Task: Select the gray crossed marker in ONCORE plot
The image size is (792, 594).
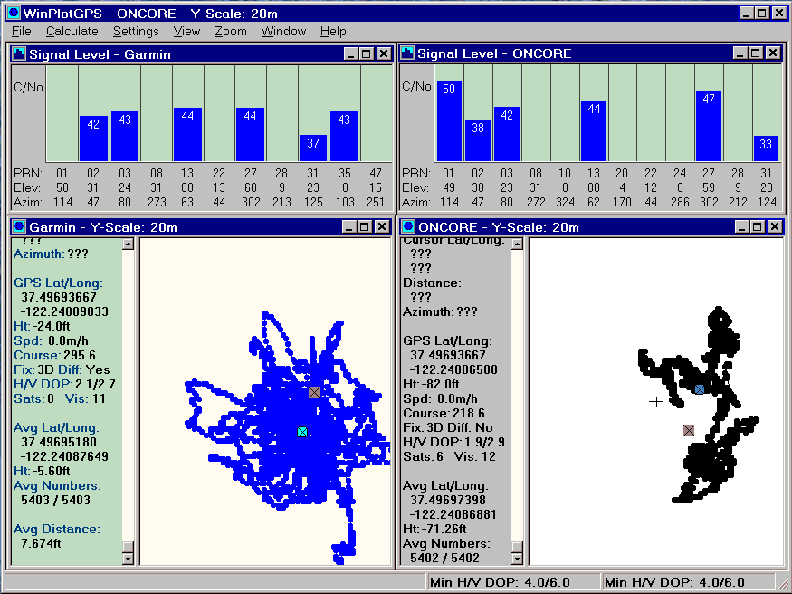Action: click(689, 430)
